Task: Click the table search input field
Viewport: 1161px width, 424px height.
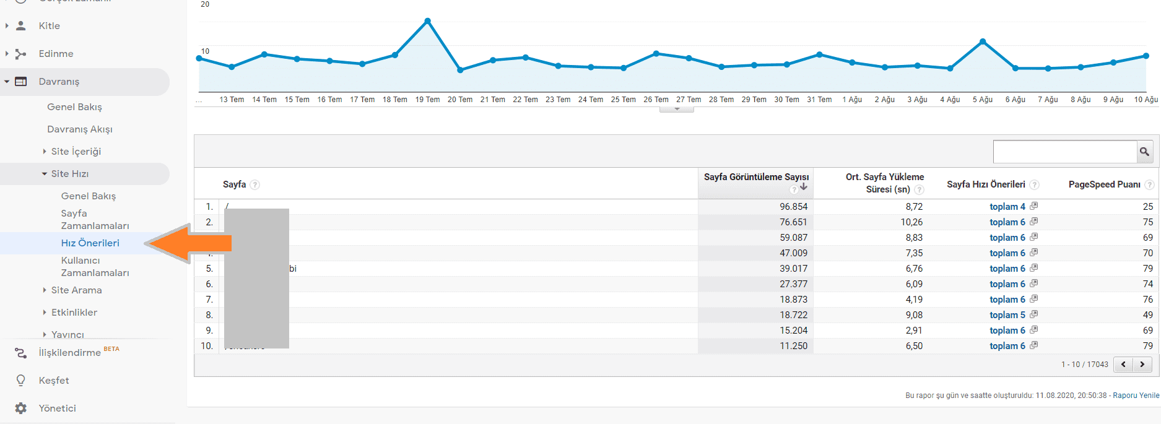Action: tap(1064, 152)
